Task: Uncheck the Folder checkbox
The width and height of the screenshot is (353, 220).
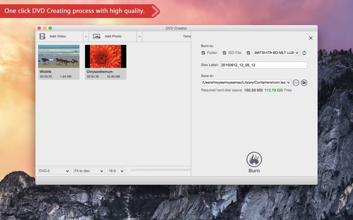Action: 203,53
